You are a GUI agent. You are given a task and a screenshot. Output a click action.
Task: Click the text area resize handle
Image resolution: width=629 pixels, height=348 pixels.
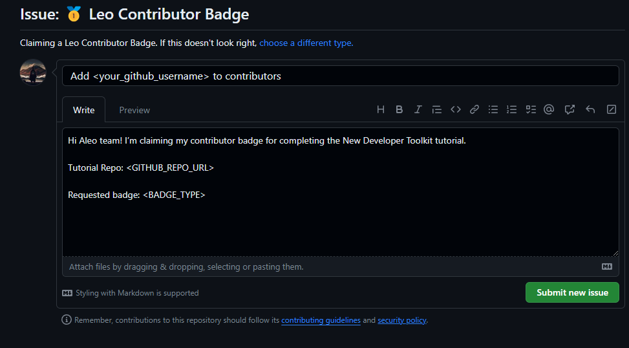pyautogui.click(x=615, y=253)
